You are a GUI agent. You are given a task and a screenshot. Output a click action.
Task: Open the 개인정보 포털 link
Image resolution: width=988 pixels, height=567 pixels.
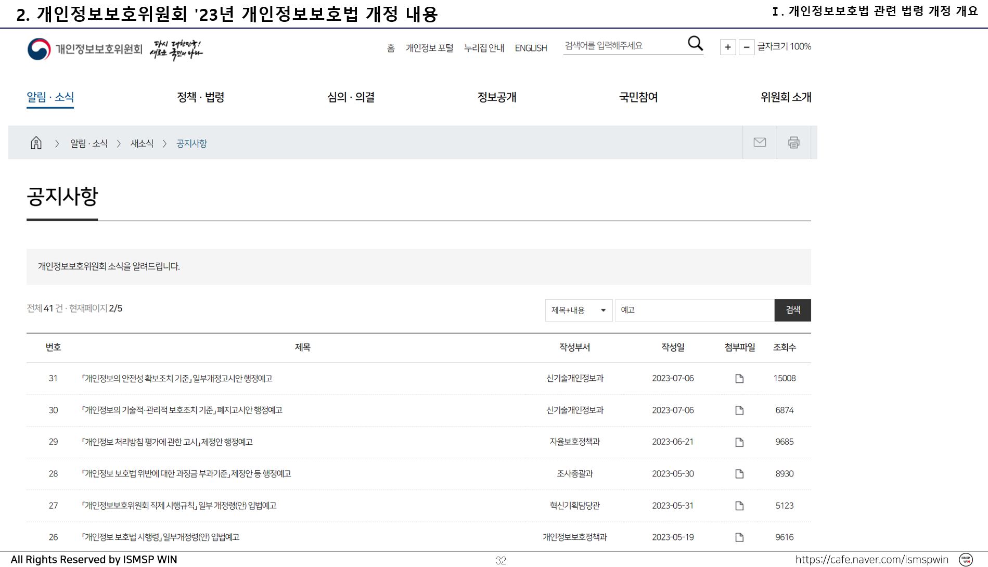coord(429,48)
